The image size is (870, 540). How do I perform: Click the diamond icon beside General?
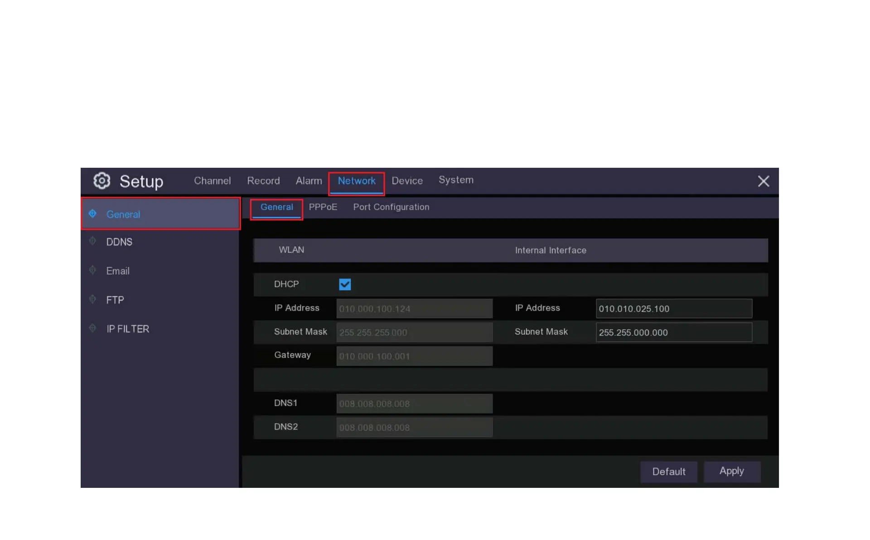92,214
